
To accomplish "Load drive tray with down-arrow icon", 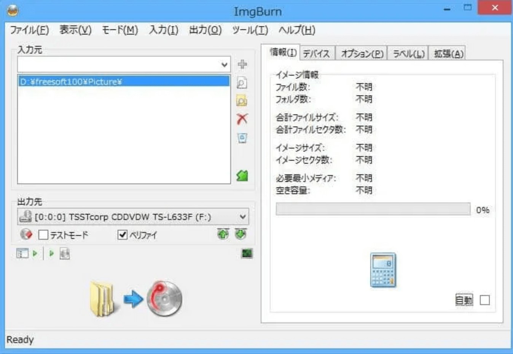I will pyautogui.click(x=241, y=234).
